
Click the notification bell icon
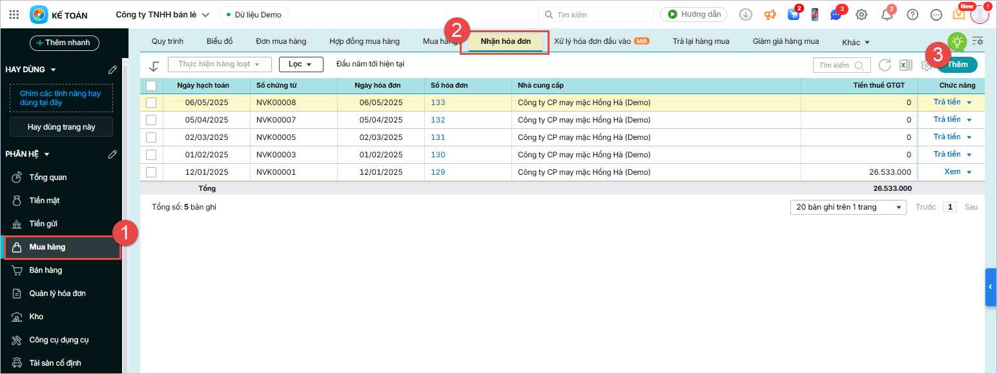[x=887, y=14]
